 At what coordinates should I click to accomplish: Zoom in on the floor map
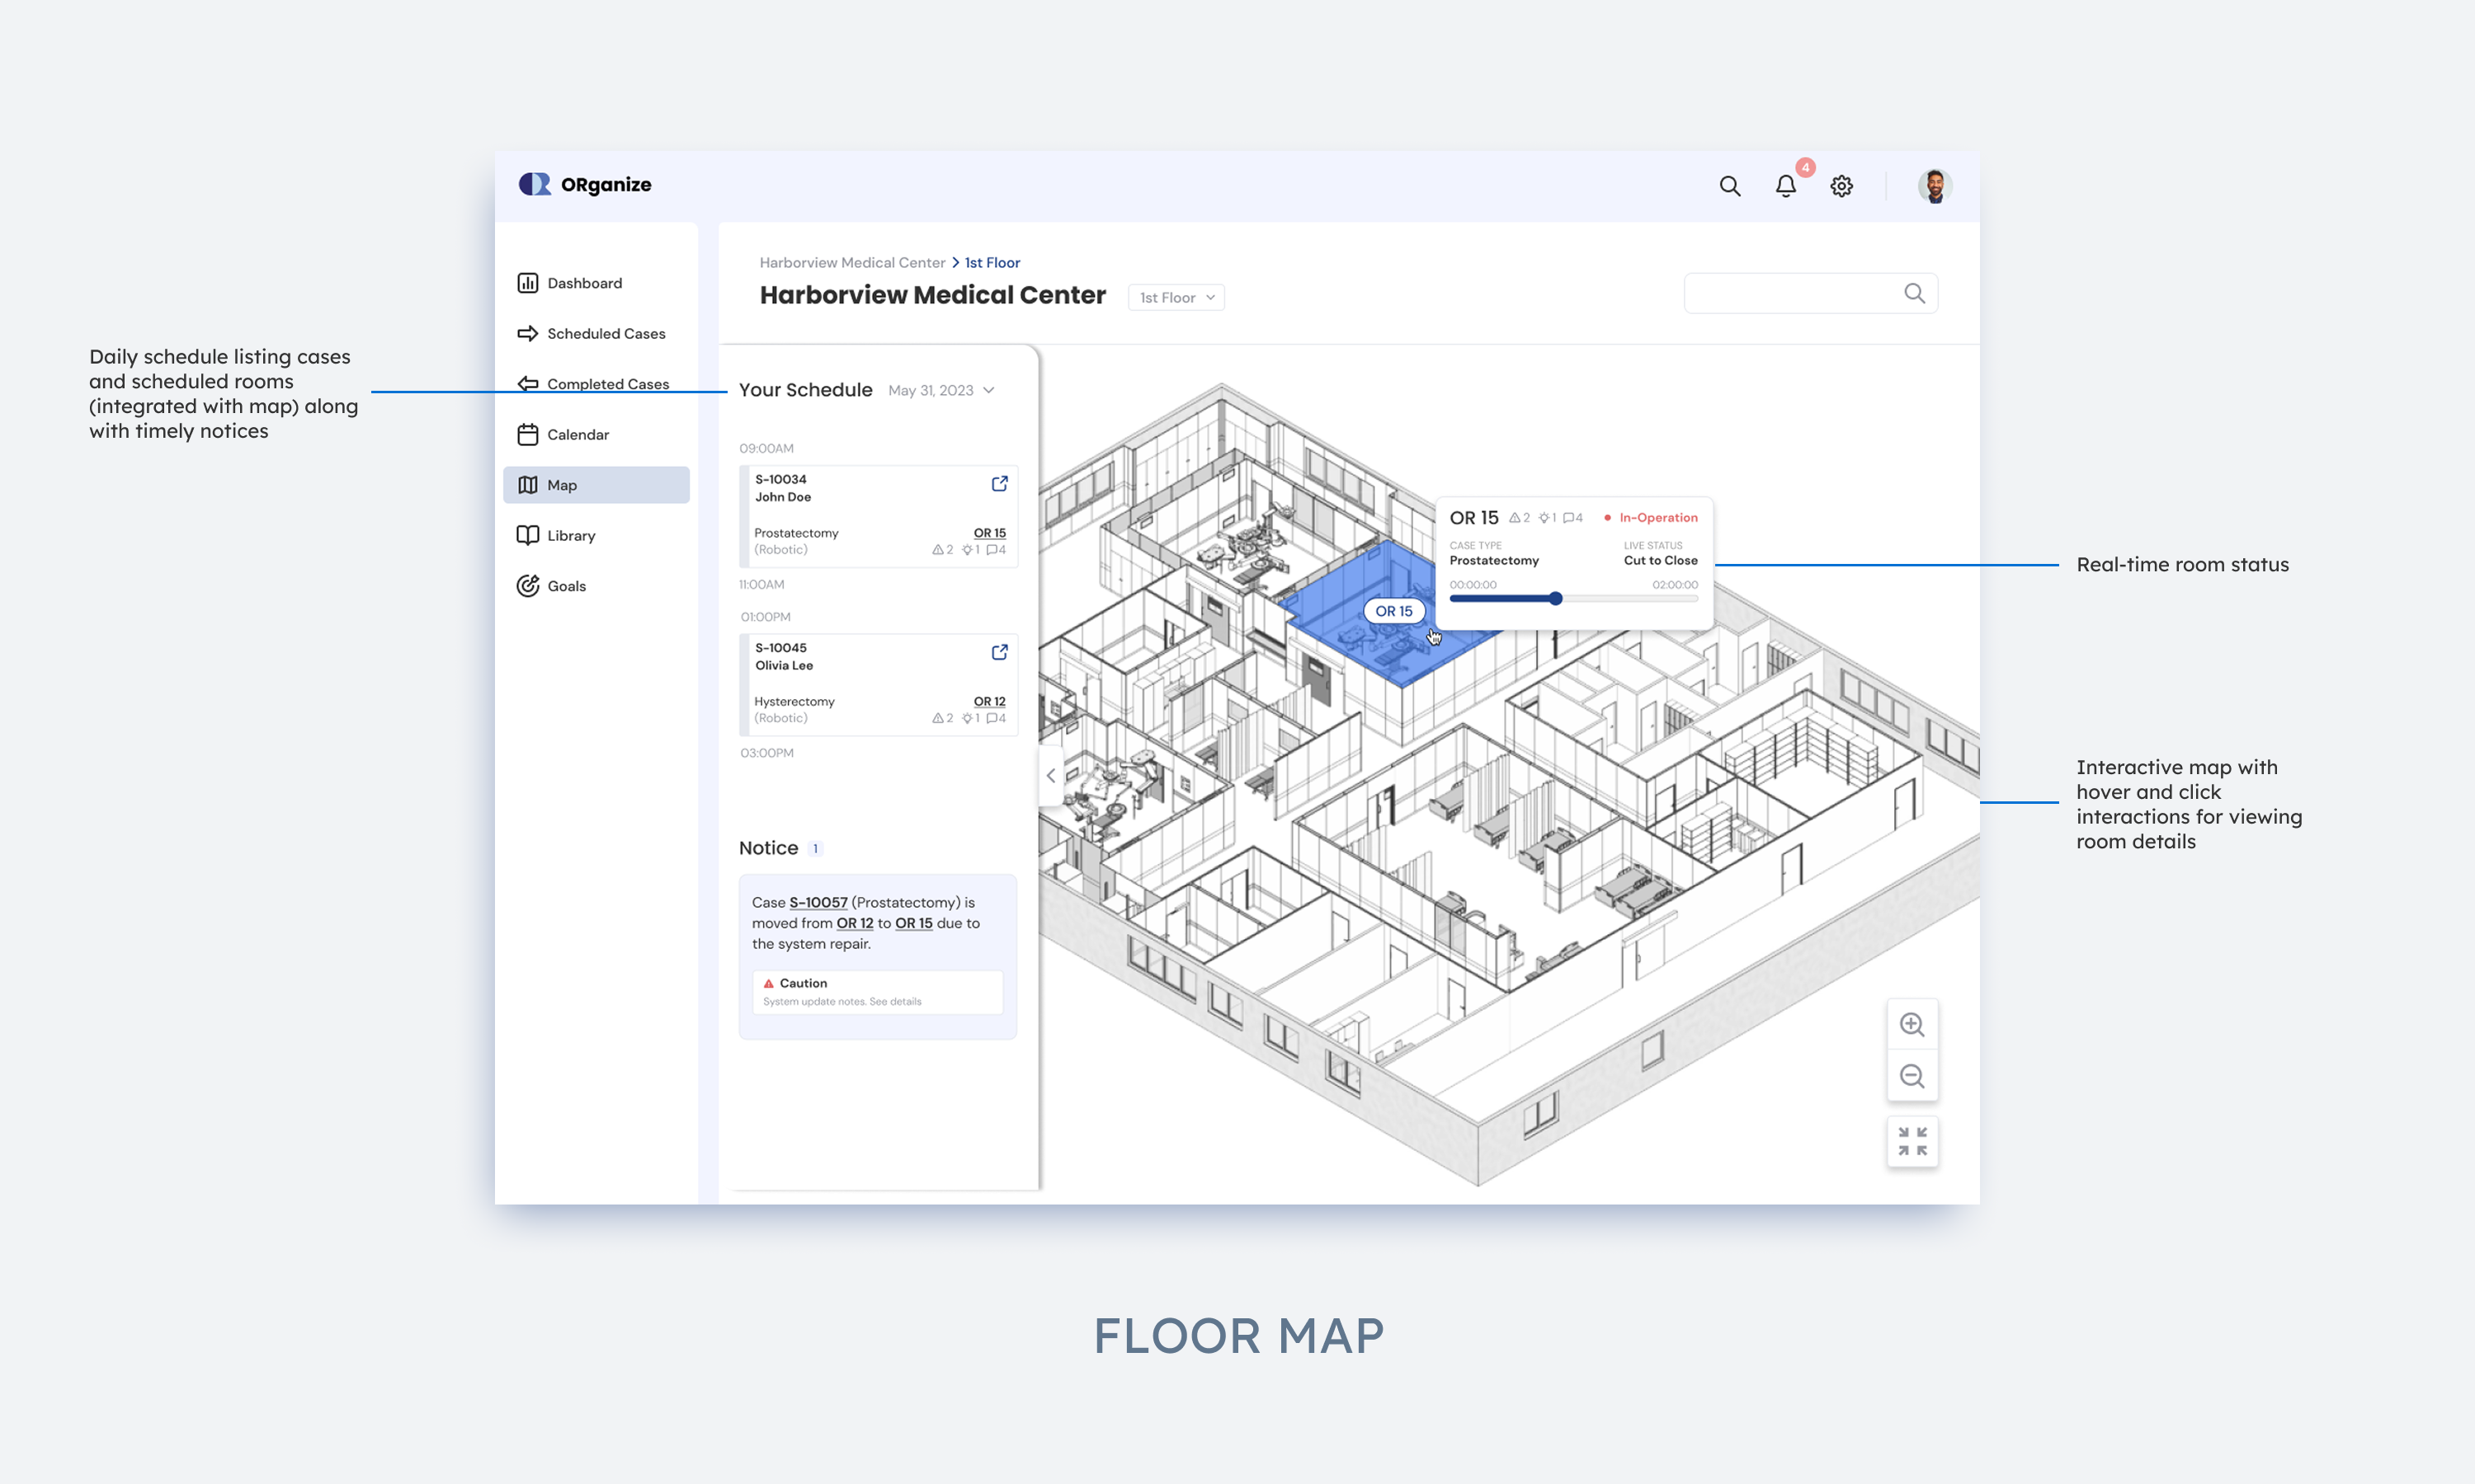(1912, 1024)
